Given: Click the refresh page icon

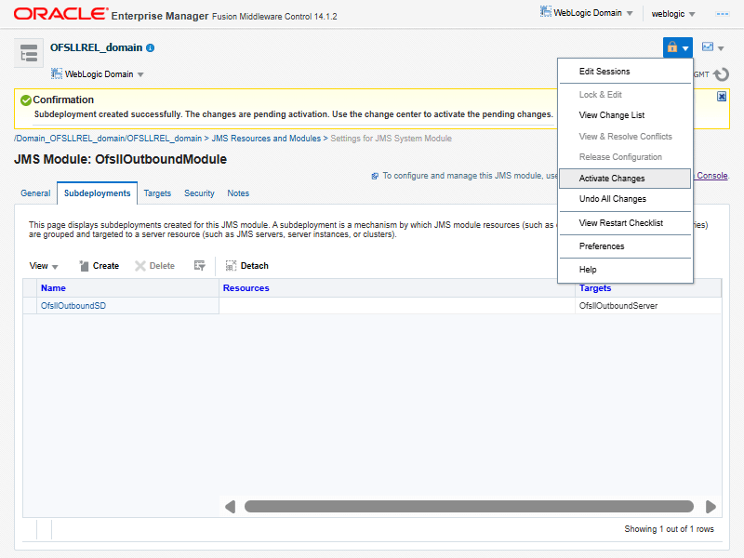Looking at the screenshot, I should tap(722, 74).
